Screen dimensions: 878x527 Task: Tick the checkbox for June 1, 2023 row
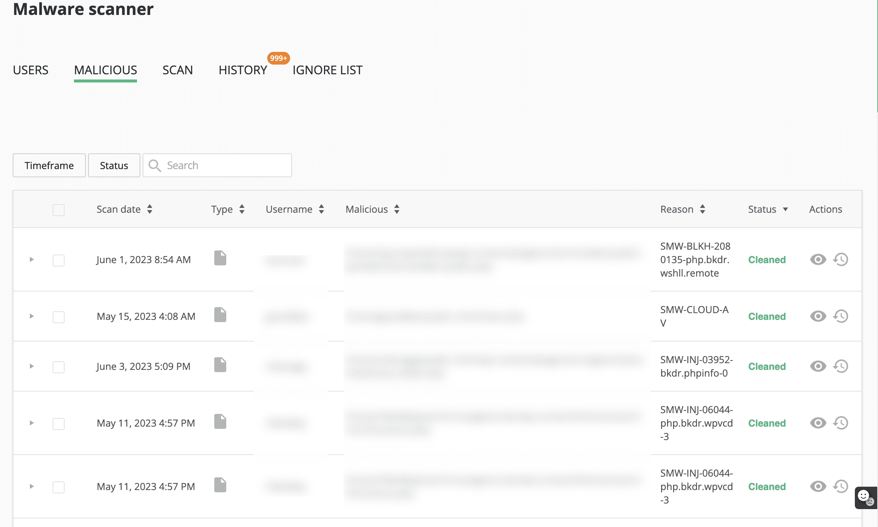59,260
